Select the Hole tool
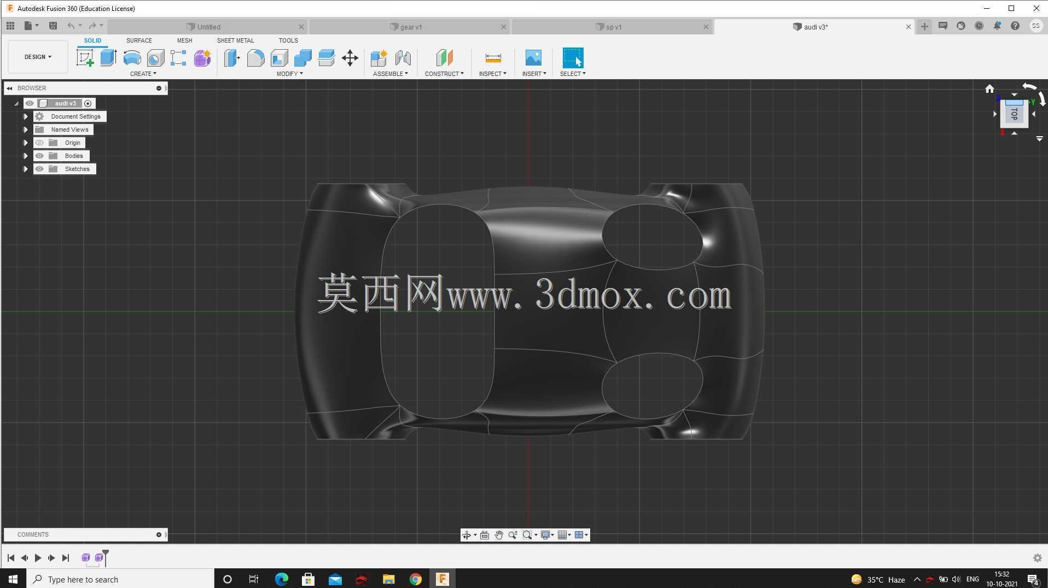Screen dimensions: 1048x588 [155, 58]
